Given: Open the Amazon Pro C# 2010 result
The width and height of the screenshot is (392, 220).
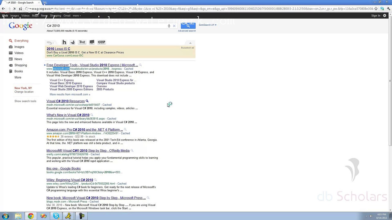Looking at the screenshot, I should pyautogui.click(x=85, y=130).
